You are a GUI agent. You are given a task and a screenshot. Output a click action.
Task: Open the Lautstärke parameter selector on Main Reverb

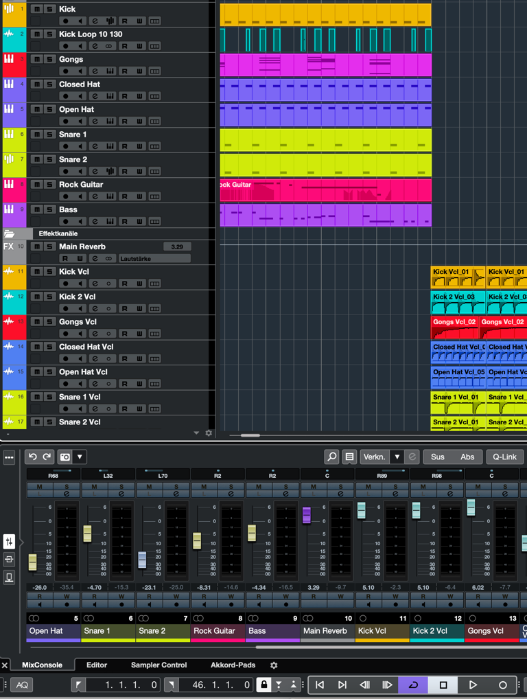point(154,259)
